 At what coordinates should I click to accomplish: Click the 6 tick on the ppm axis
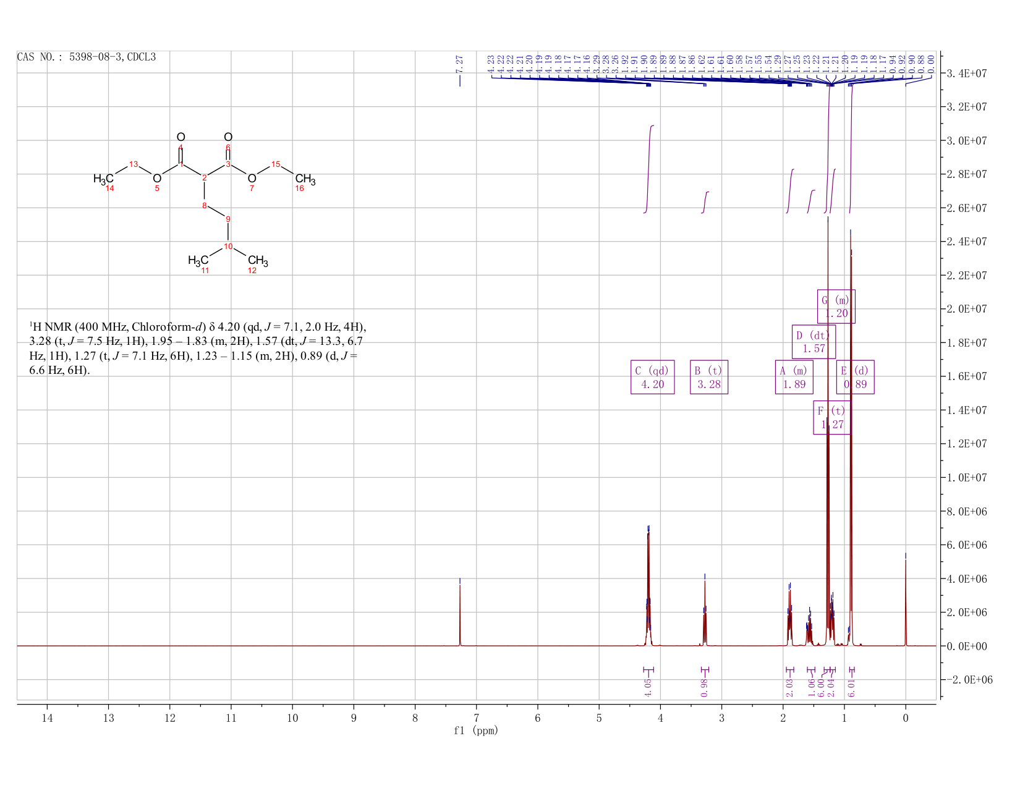538,718
